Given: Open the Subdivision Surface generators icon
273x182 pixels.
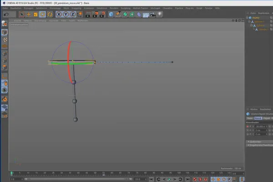Looking at the screenshot, I should pyautogui.click(x=125, y=15).
